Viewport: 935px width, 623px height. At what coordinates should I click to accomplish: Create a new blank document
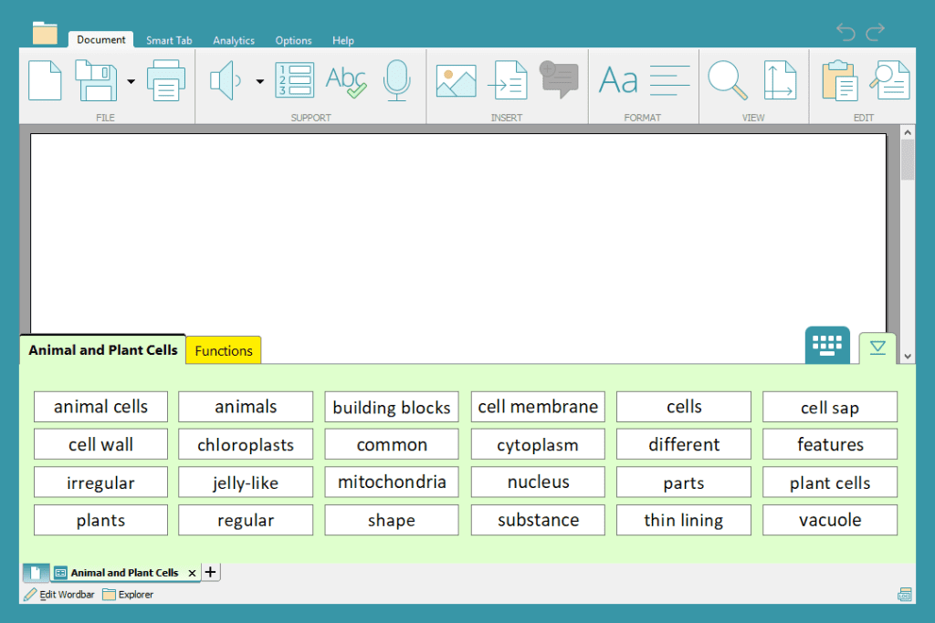point(45,80)
